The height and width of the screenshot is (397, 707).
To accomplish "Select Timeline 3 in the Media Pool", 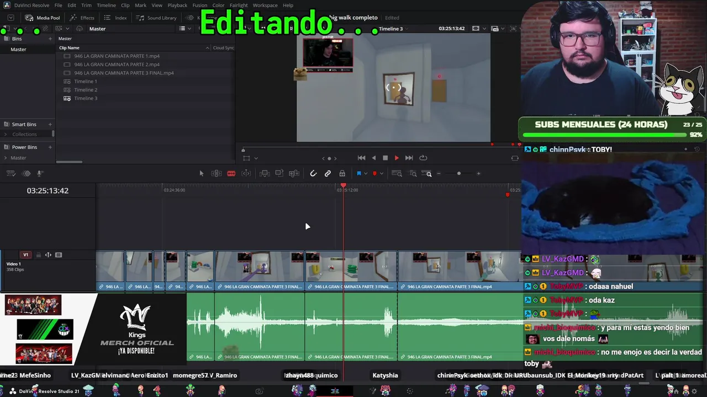I will [86, 98].
